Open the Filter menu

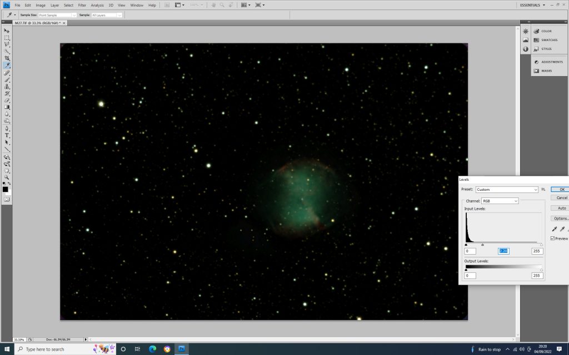pos(82,5)
